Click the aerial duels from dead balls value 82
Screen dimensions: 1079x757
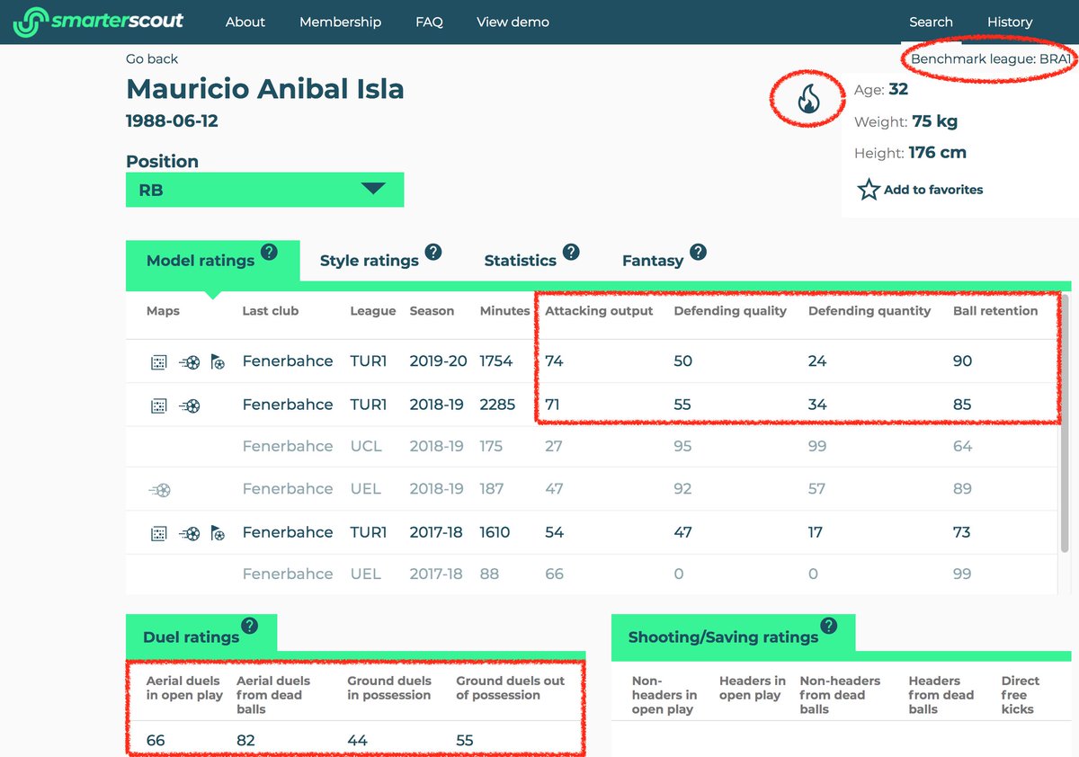(245, 741)
